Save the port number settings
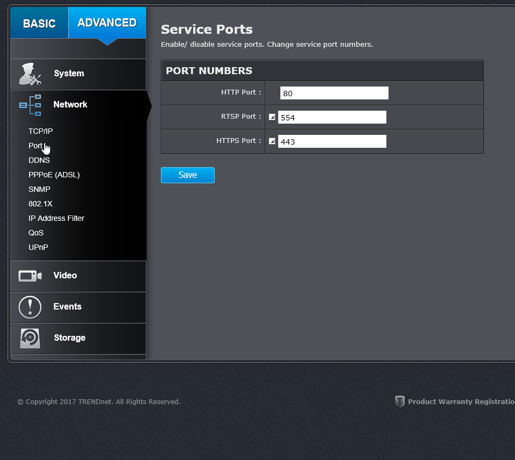 pos(187,175)
